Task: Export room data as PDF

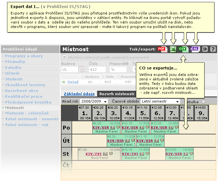Action: click(163, 49)
